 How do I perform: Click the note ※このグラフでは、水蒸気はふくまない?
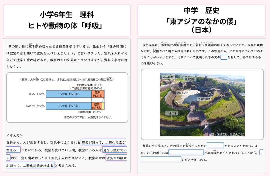(89, 117)
